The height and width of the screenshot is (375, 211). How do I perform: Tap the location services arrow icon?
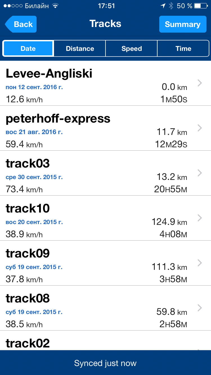pos(163,6)
